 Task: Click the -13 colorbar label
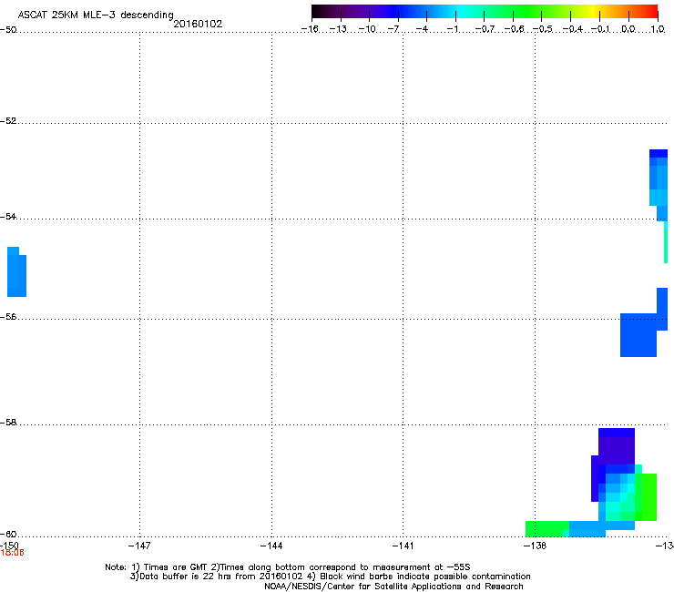coord(338,29)
